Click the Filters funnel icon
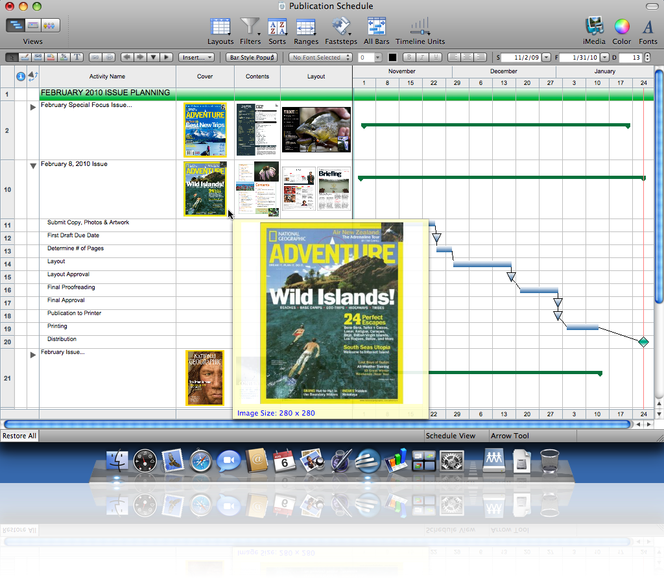 (x=250, y=28)
